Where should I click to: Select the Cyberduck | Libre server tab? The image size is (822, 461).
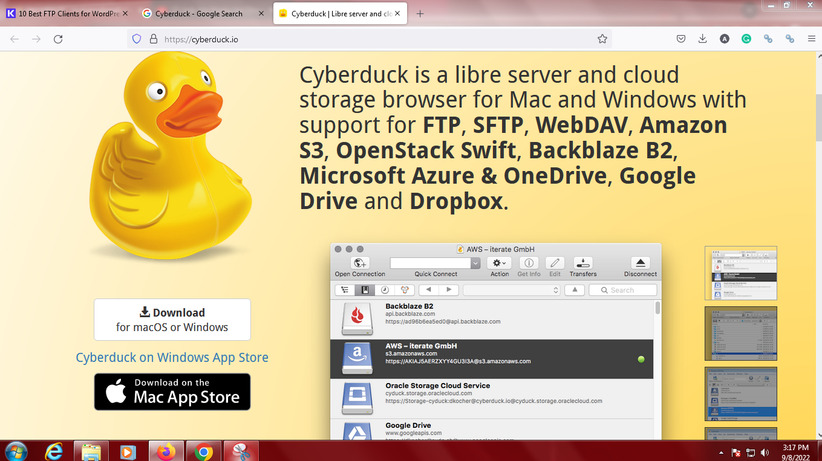(x=340, y=14)
